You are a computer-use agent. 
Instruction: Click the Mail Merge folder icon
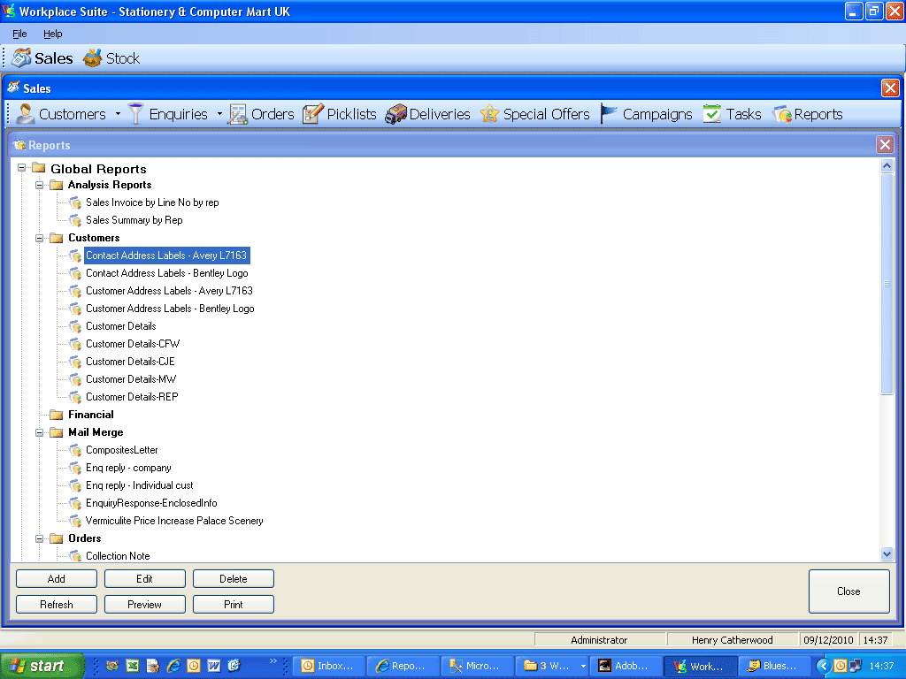tap(56, 432)
